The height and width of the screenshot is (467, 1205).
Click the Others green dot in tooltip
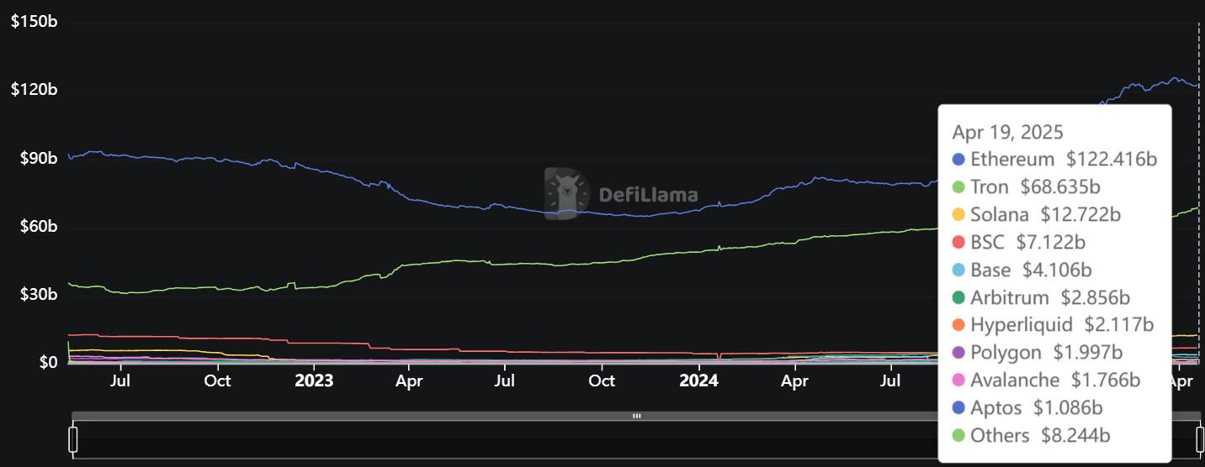958,436
